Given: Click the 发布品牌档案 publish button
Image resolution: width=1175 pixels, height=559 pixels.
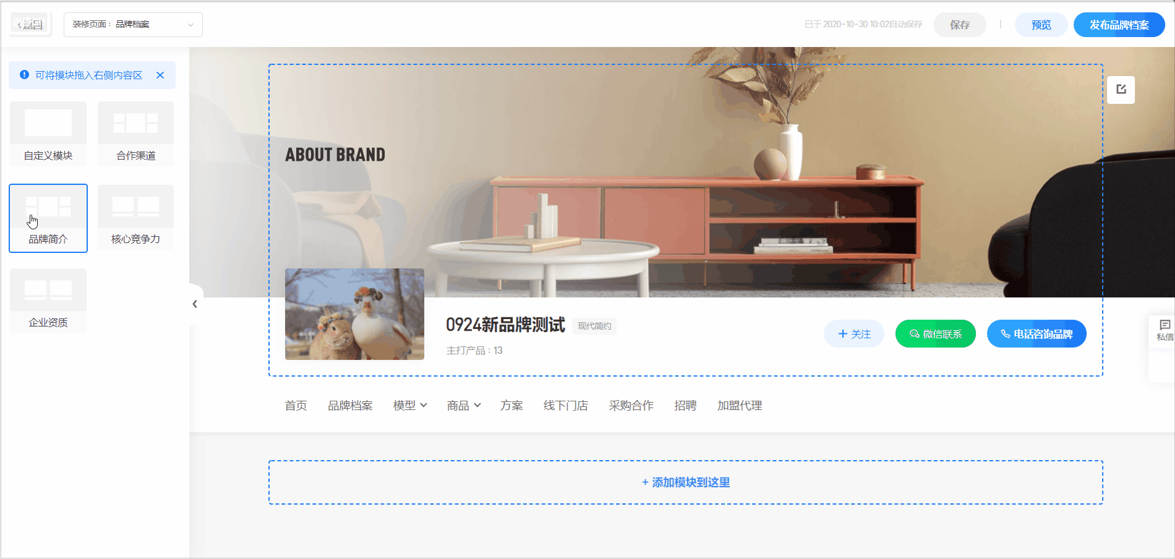Looking at the screenshot, I should [1119, 25].
